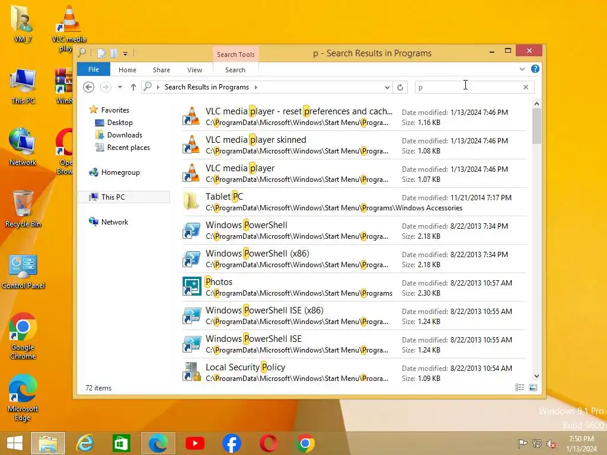Select This PC in the navigation pane

point(124,197)
